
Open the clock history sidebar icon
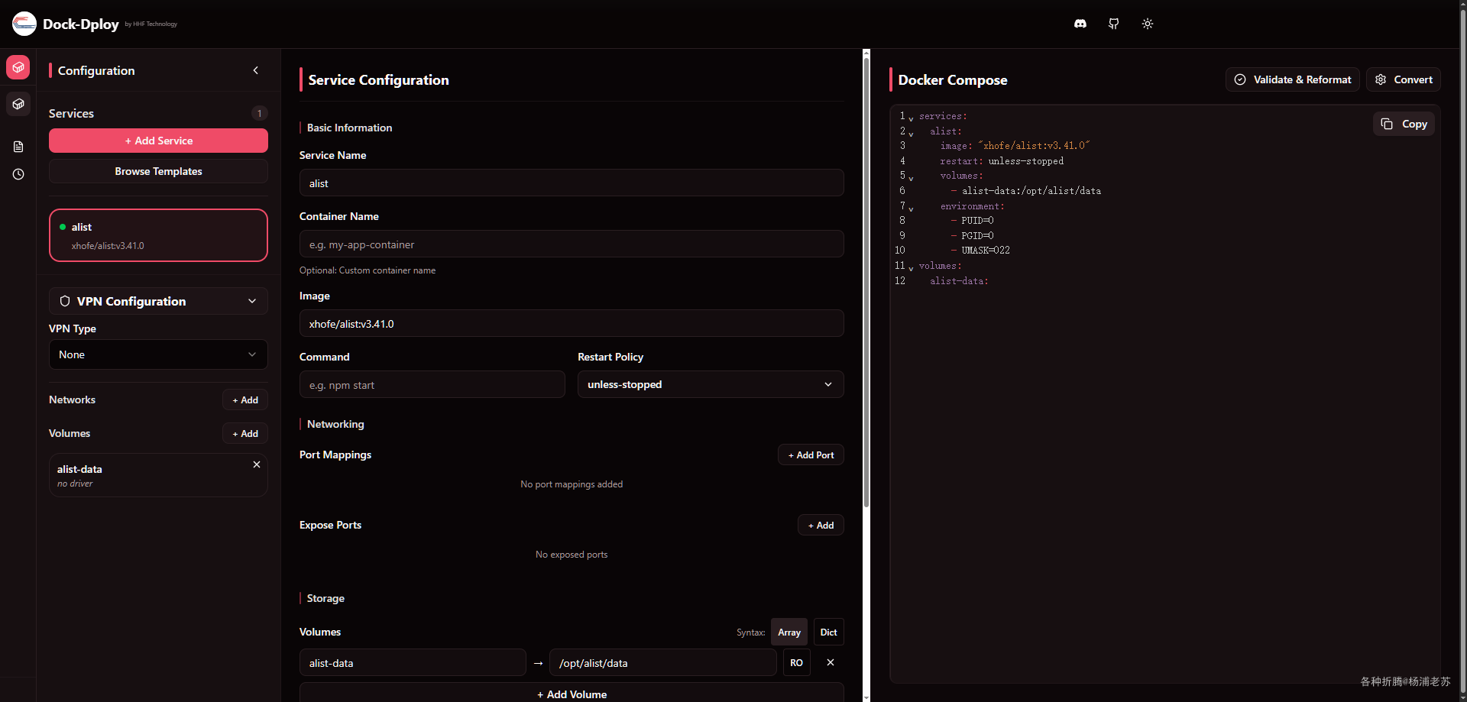coord(18,174)
